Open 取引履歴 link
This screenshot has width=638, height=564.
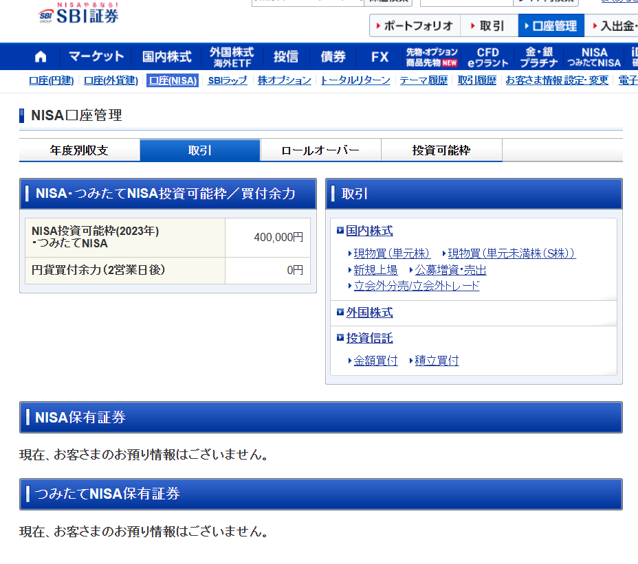477,80
